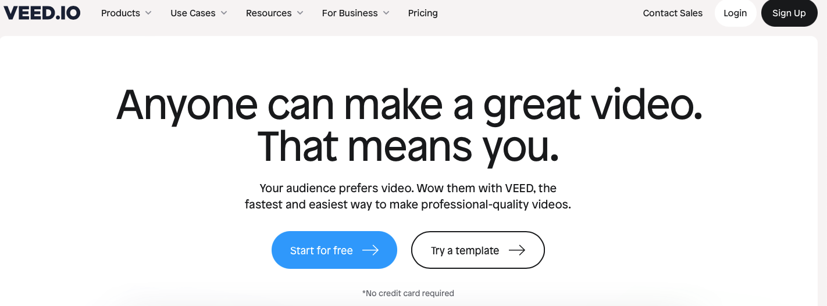Open the Products menu label
Viewport: 827px width, 306px height.
[x=120, y=13]
